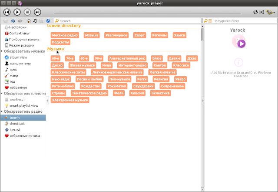Toggle repeat mode icon
The width and height of the screenshot is (278, 192).
click(255, 12)
